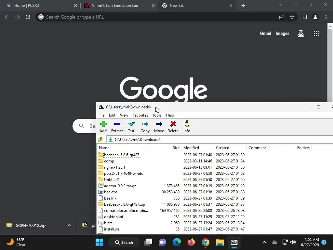Bookmark this tab with the star icon
333x250 pixels.
tap(292, 17)
